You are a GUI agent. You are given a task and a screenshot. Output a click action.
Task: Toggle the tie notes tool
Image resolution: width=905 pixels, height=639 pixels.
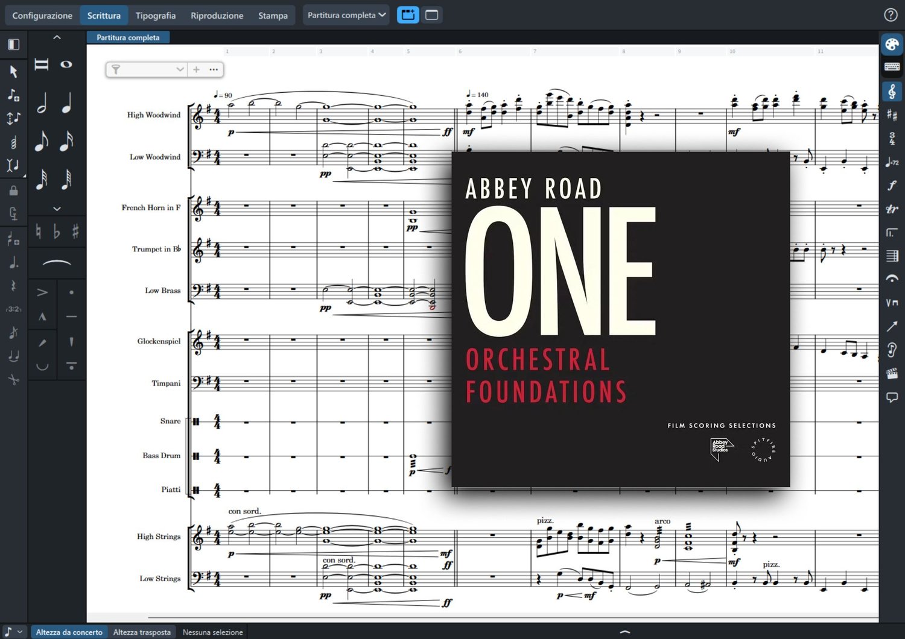13,356
